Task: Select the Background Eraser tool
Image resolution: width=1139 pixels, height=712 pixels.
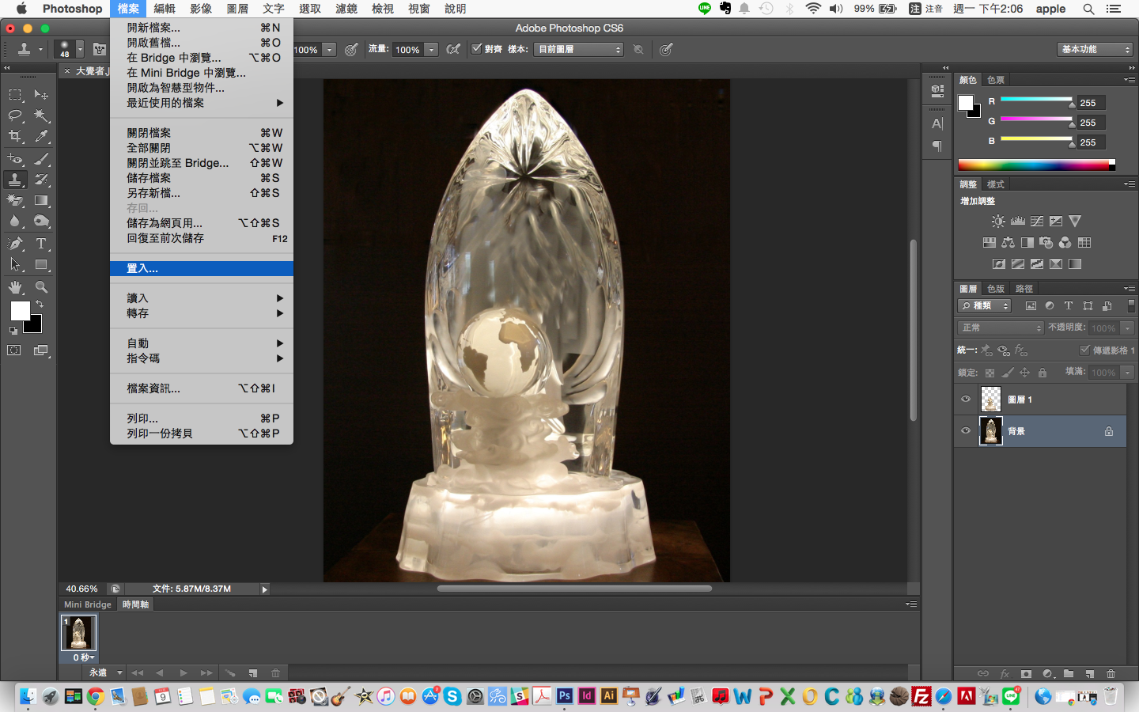Action: pos(15,200)
